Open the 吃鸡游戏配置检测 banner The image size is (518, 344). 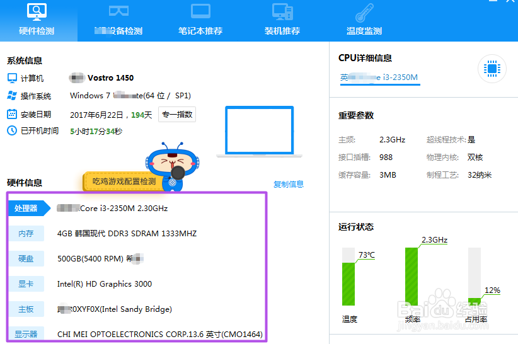[x=124, y=181]
